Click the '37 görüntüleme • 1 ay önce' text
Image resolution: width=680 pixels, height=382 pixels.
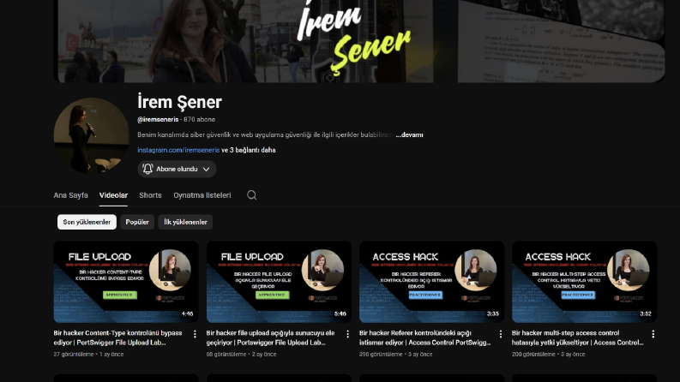click(x=88, y=355)
